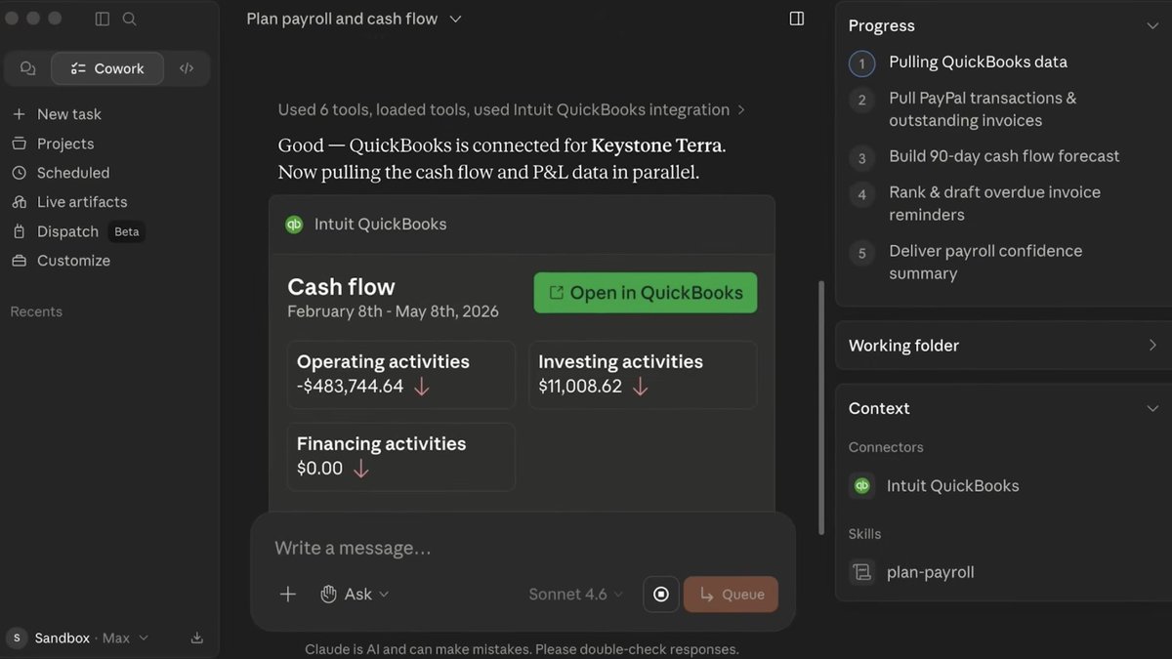Toggle the left sidebar panel icon

(x=103, y=19)
